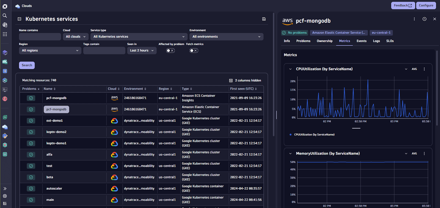The width and height of the screenshot is (440, 208).
Task: Open the CPUUtilization chart's more-options menu
Action: [x=424, y=69]
